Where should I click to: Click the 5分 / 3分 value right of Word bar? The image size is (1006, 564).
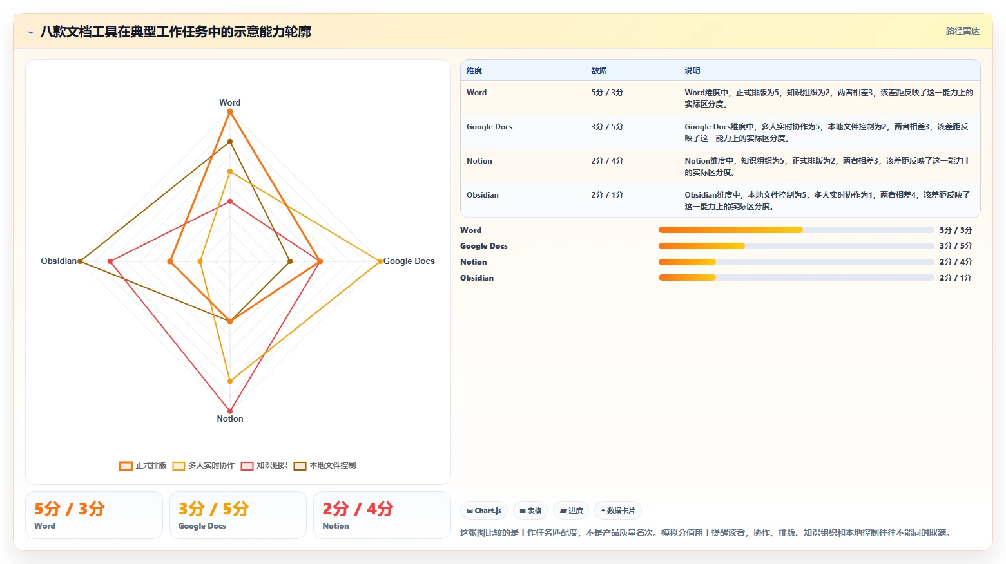[956, 230]
